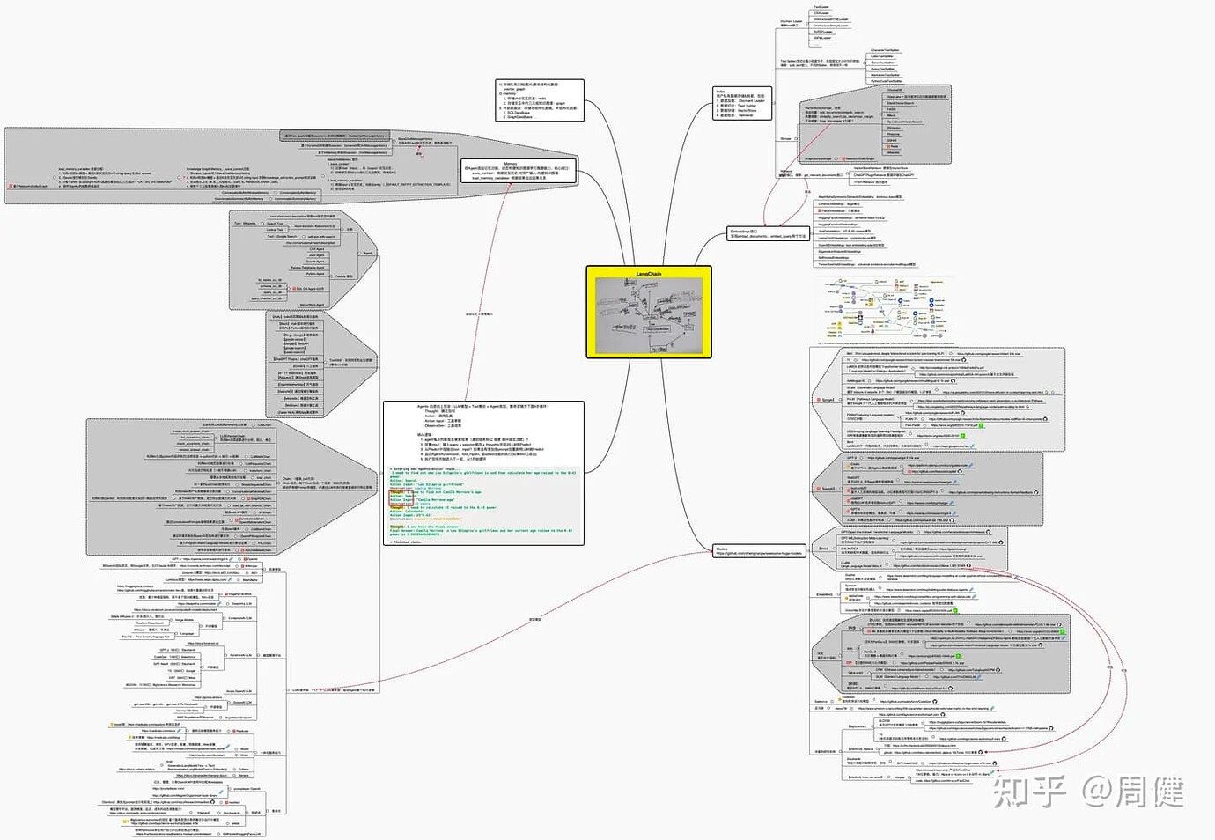This screenshot has height=840, width=1215.
Task: Open the hand-drawn sketch inside LangChain node
Action: (649, 315)
